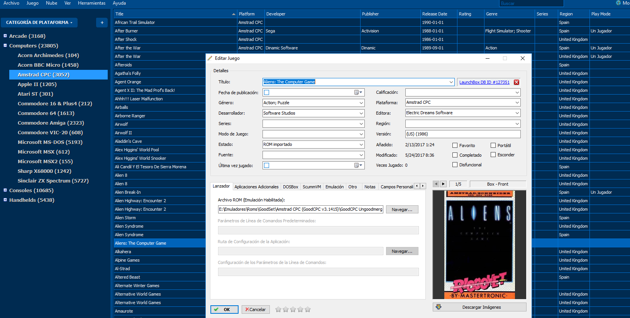This screenshot has width=630, height=318.
Task: Click Navegar next to the Archivo ROM path
Action: (x=402, y=210)
